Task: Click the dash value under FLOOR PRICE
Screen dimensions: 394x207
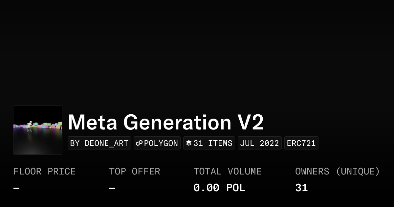Action: tap(16, 188)
